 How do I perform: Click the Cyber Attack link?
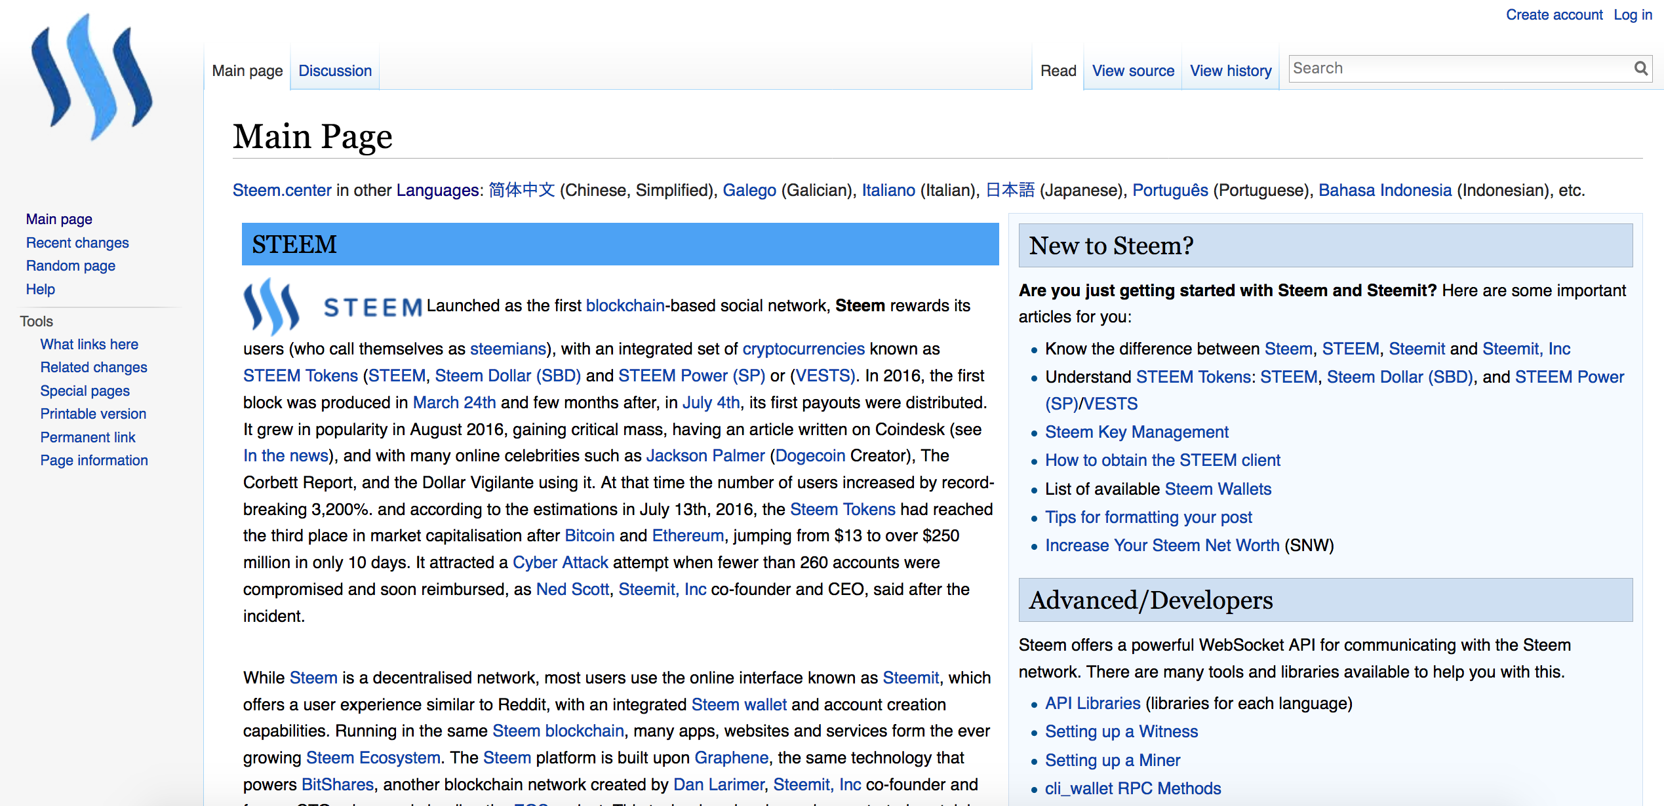(560, 562)
